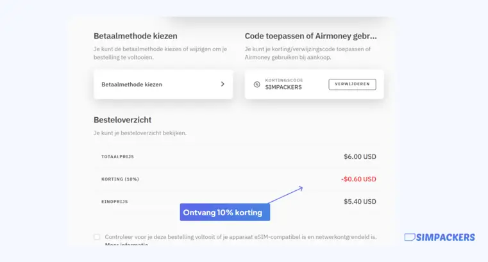Tick the eSIM-compatible device confirmation checkbox

pos(97,237)
